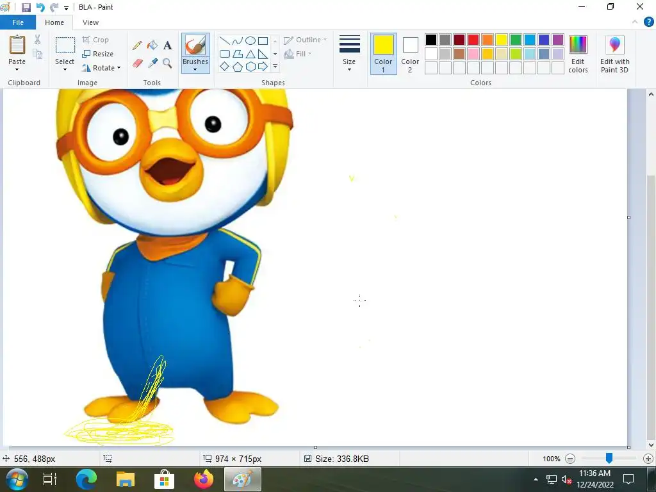This screenshot has width=656, height=492.
Task: Select the Right arrow shape
Action: [263, 67]
